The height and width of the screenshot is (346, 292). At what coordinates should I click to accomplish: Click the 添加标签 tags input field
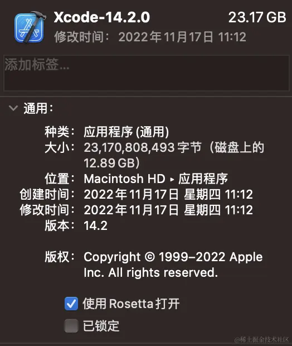pyautogui.click(x=146, y=73)
